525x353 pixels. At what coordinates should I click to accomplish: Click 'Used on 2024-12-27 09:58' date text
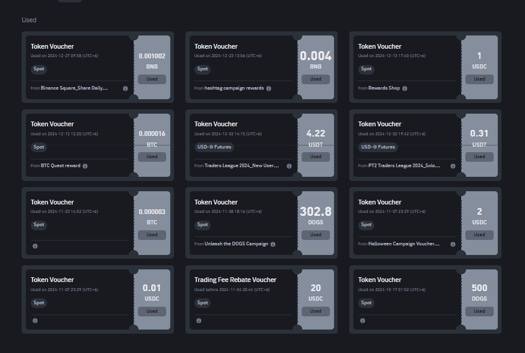coord(64,56)
